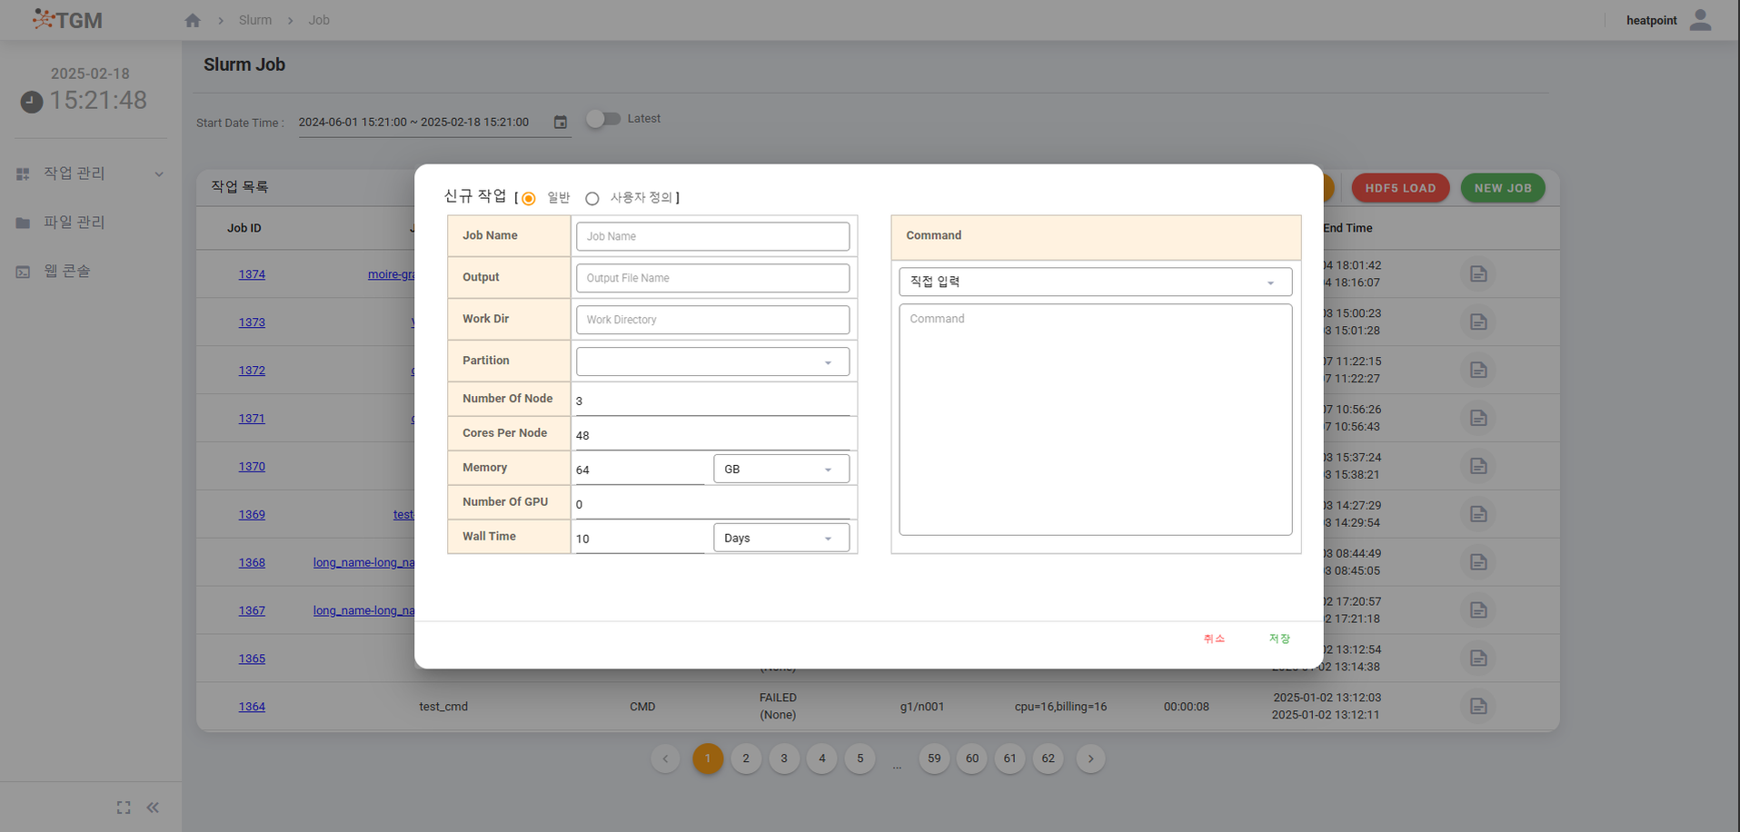Open the Partition dropdown
The image size is (1740, 832).
click(x=712, y=362)
